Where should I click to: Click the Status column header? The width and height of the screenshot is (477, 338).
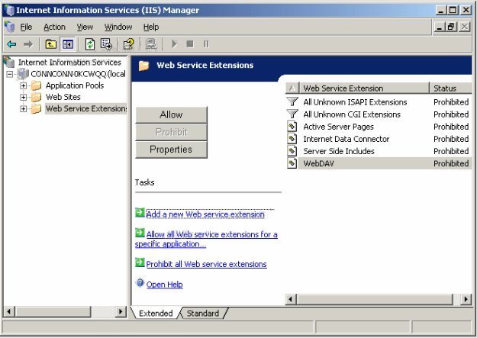pos(450,89)
